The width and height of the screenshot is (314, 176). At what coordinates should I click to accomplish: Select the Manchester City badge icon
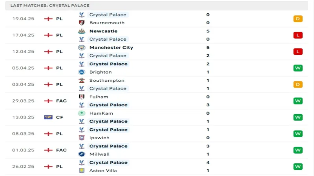coord(82,47)
